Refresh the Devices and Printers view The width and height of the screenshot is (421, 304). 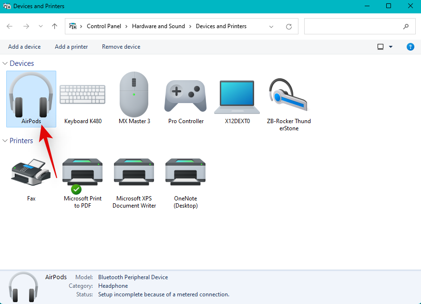(288, 26)
